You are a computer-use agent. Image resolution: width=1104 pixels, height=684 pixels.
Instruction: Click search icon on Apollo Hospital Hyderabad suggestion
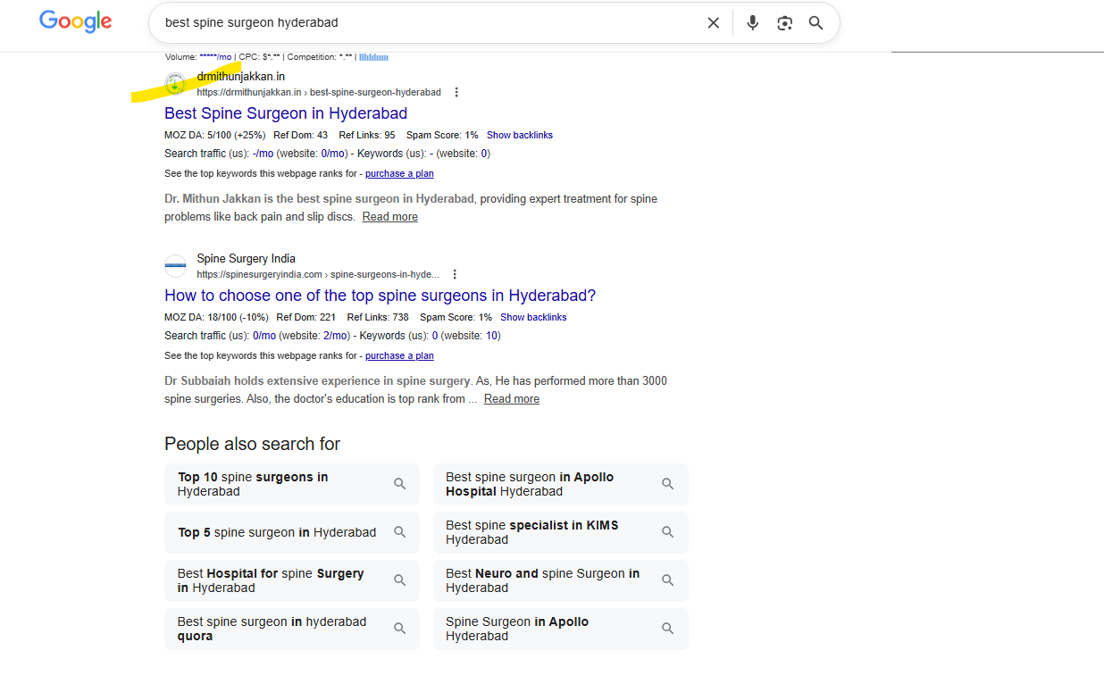667,484
